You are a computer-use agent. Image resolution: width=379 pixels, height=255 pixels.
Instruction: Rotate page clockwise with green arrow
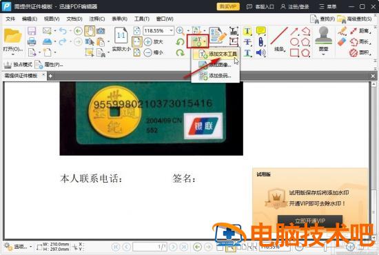[x=180, y=52]
